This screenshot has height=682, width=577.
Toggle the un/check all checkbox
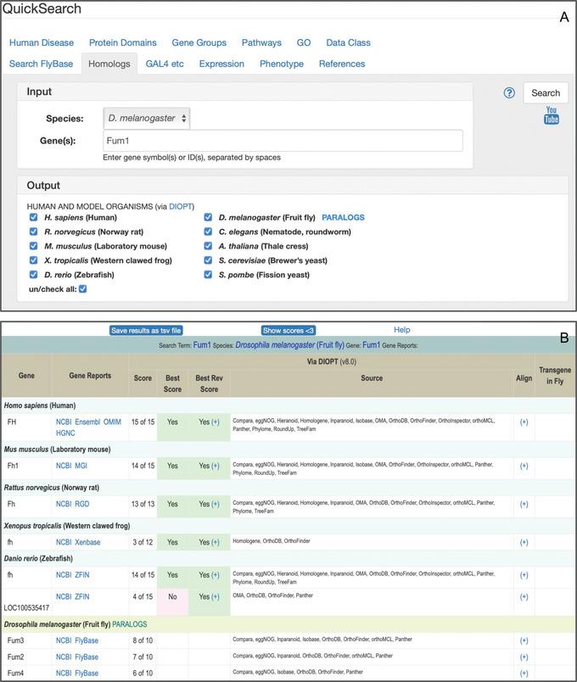coord(82,288)
